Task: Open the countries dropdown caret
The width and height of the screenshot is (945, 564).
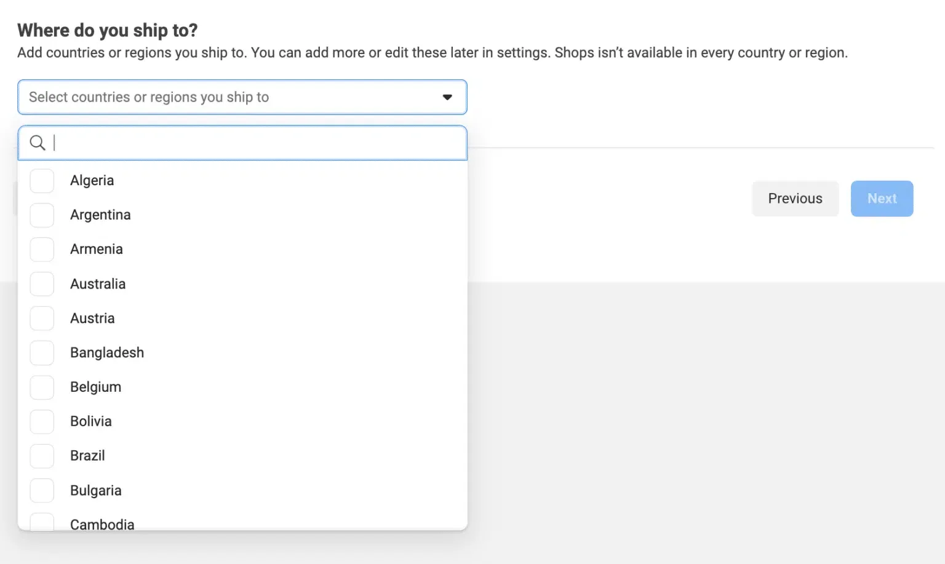Action: (x=447, y=97)
